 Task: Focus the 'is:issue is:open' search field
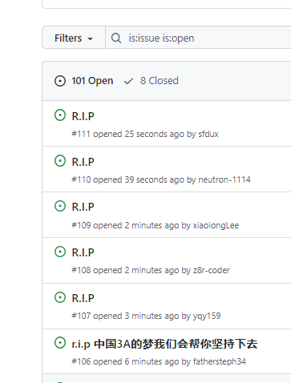pyautogui.click(x=198, y=38)
